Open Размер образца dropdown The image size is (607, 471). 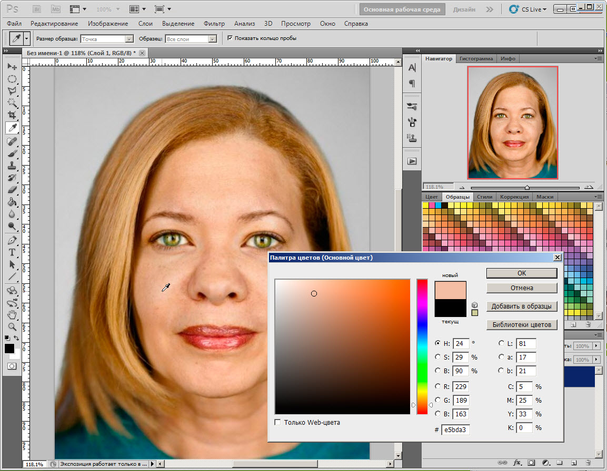[107, 39]
